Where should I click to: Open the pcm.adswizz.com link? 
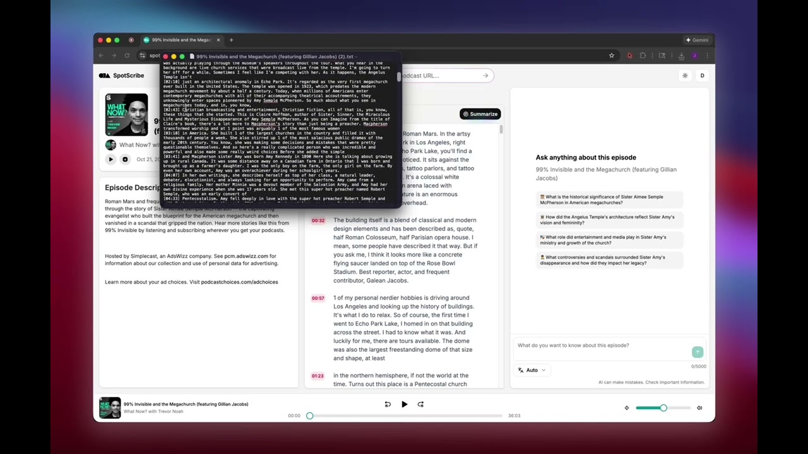[246, 256]
